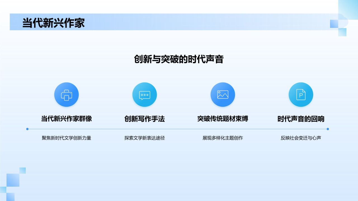Click the heading 突破传统题材束缚
Screen dimensions: 358x201
tap(223, 119)
